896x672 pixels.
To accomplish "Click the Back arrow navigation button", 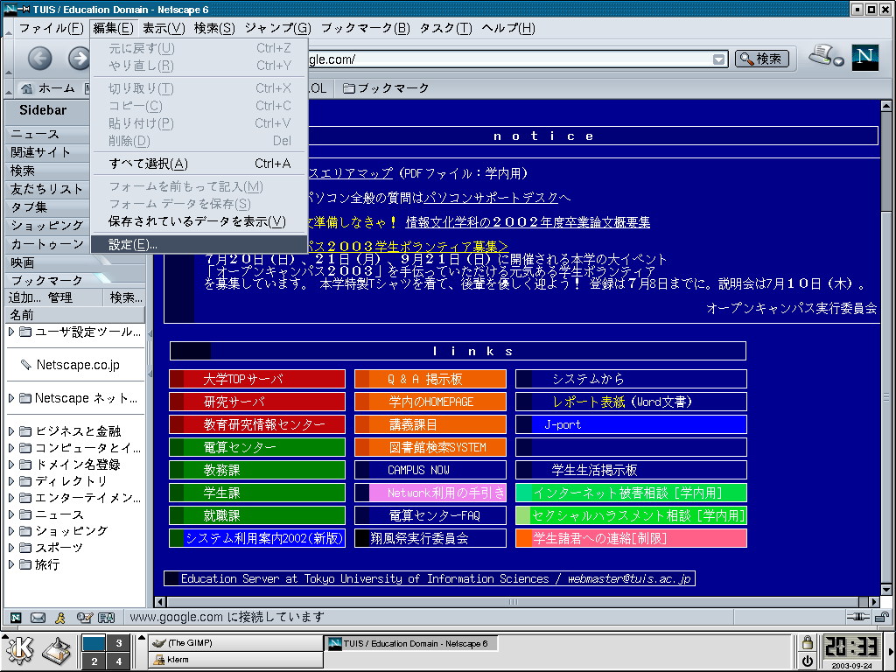I will click(39, 59).
